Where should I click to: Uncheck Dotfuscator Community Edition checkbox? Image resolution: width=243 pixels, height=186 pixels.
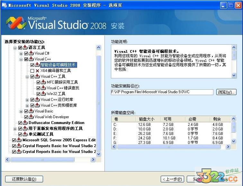(x=20, y=123)
